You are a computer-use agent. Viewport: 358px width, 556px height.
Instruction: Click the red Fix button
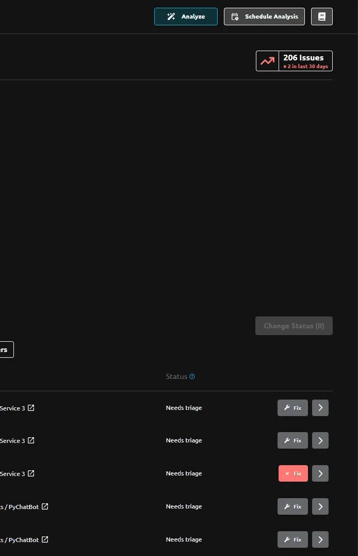pos(293,473)
